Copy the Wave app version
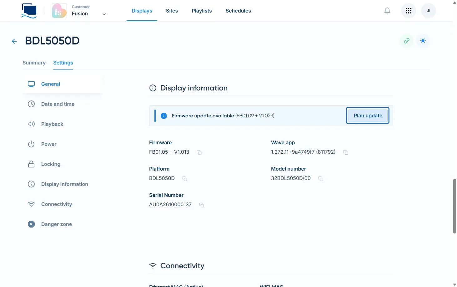457x287 pixels. tap(346, 152)
